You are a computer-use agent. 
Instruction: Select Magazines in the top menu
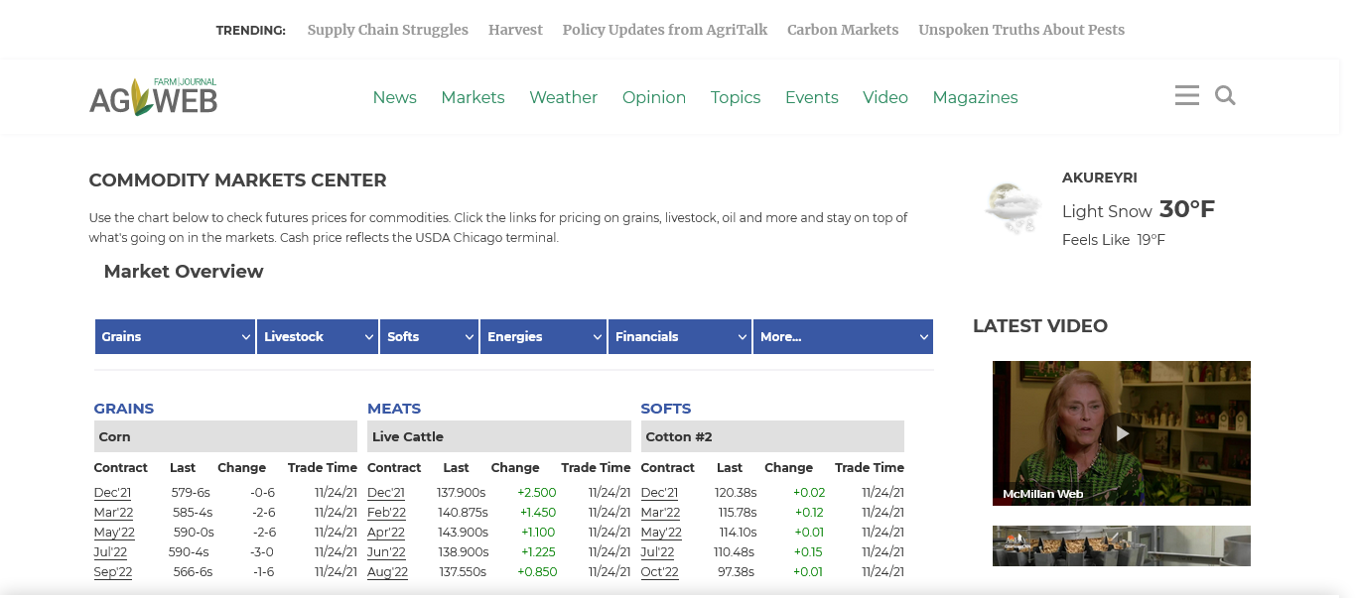coord(975,97)
